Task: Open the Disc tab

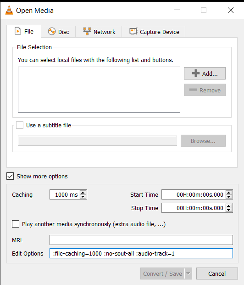Action: pos(58,32)
